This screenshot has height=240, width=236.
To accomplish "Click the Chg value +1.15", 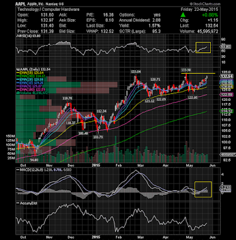I will point(213,20).
